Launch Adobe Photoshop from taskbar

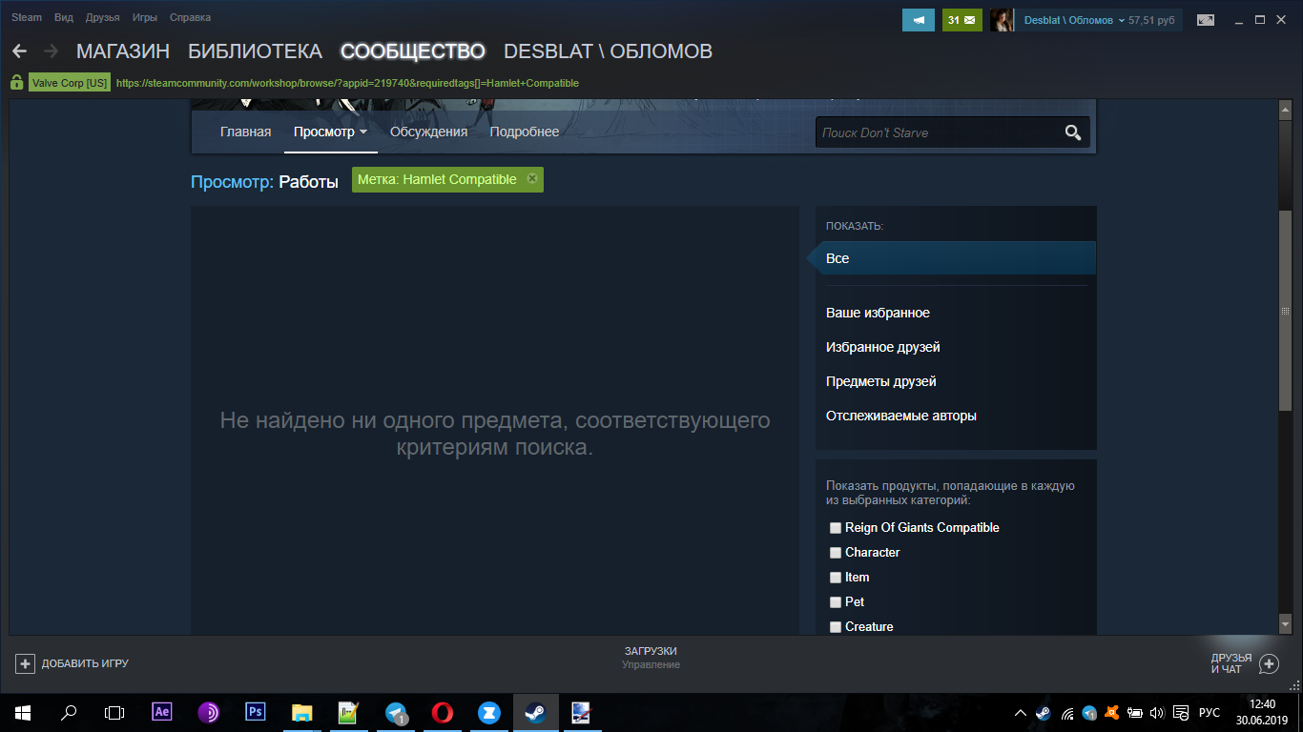tap(256, 712)
